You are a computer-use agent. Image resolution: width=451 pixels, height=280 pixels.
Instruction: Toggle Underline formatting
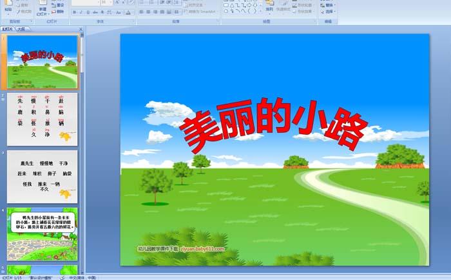88,12
